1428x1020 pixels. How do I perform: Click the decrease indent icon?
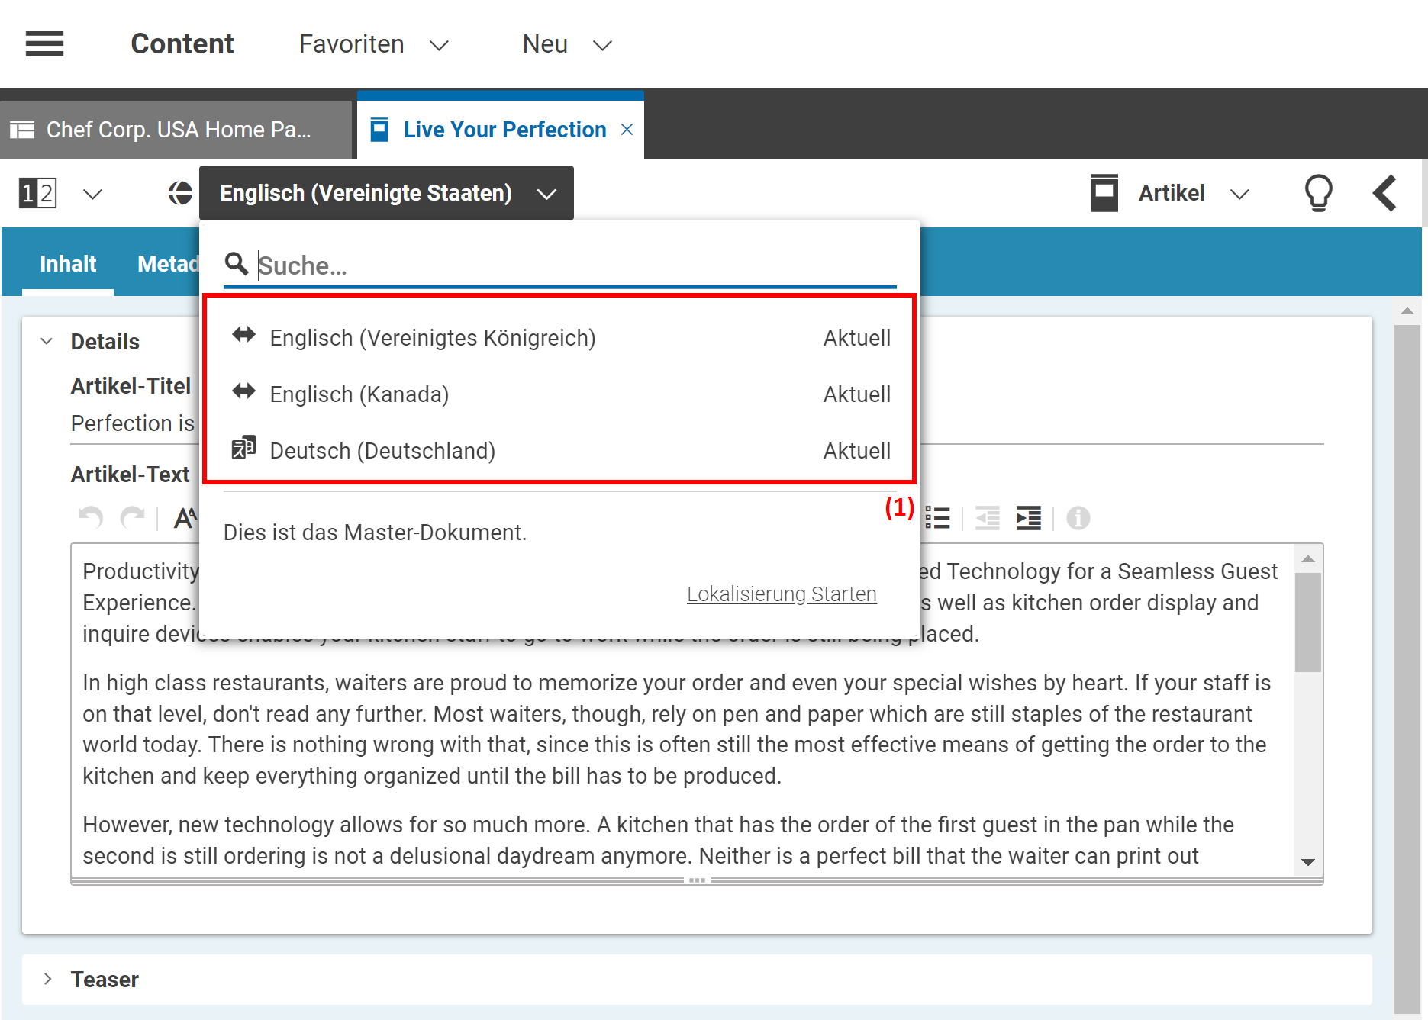[987, 518]
